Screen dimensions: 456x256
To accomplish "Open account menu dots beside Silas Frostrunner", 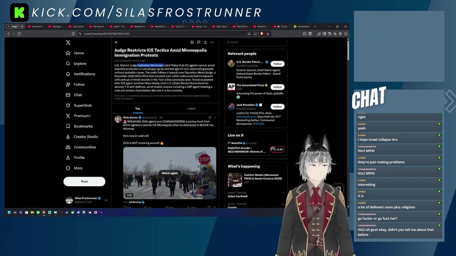I will tap(106, 200).
